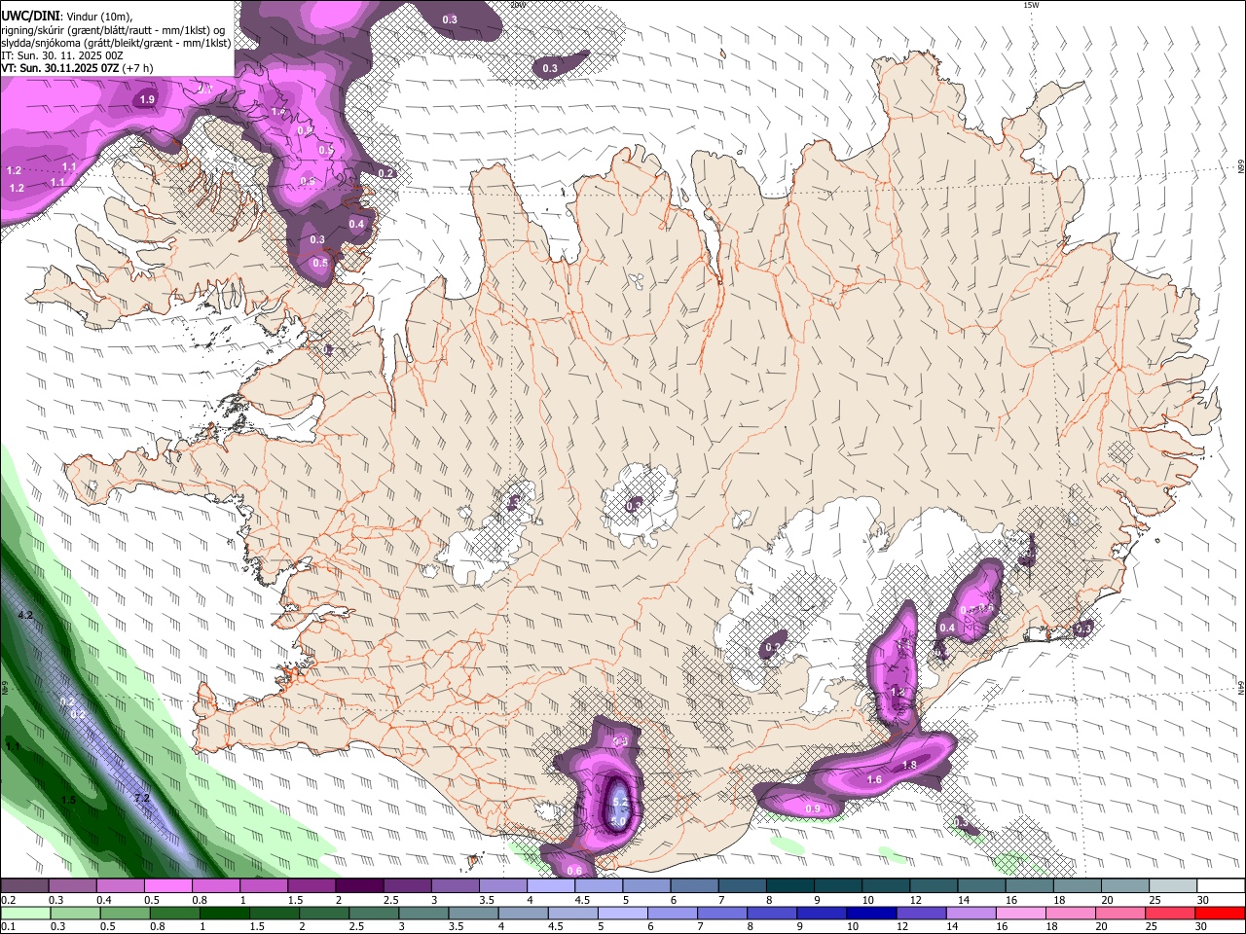Image resolution: width=1246 pixels, height=934 pixels.
Task: Click the violet 14 swatch in bottom legend row
Action: (971, 913)
